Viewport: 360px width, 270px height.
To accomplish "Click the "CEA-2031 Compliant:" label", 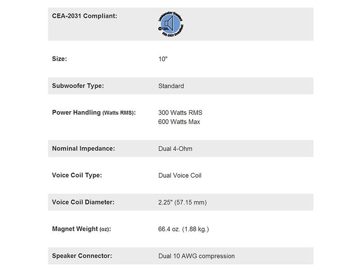I will [85, 16].
